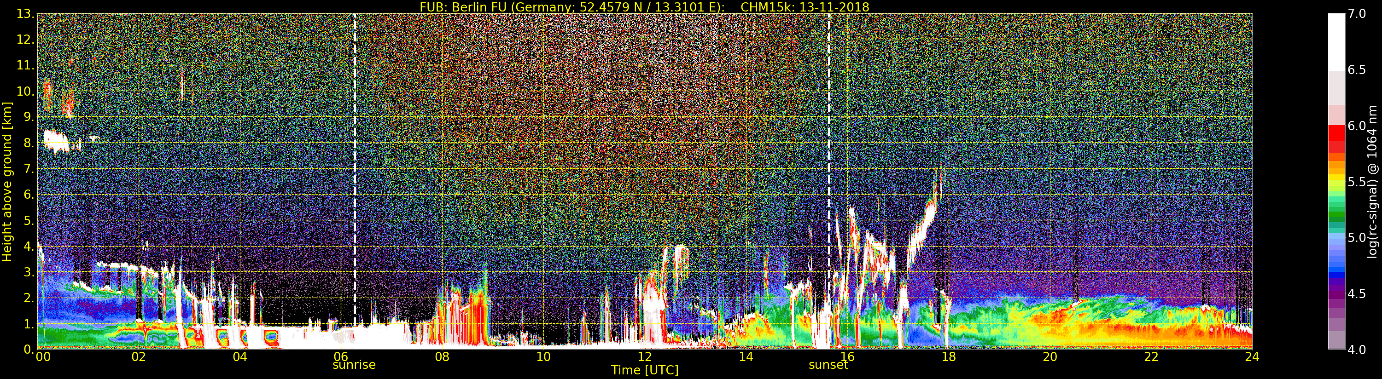Click the x-axis tick label '04'
1382x379 pixels.
pyautogui.click(x=240, y=357)
